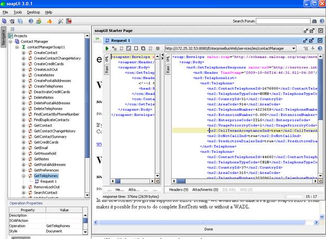Click the navigator list-toggle icon above Projects
This screenshot has width=326, height=239.
[x=12, y=29]
